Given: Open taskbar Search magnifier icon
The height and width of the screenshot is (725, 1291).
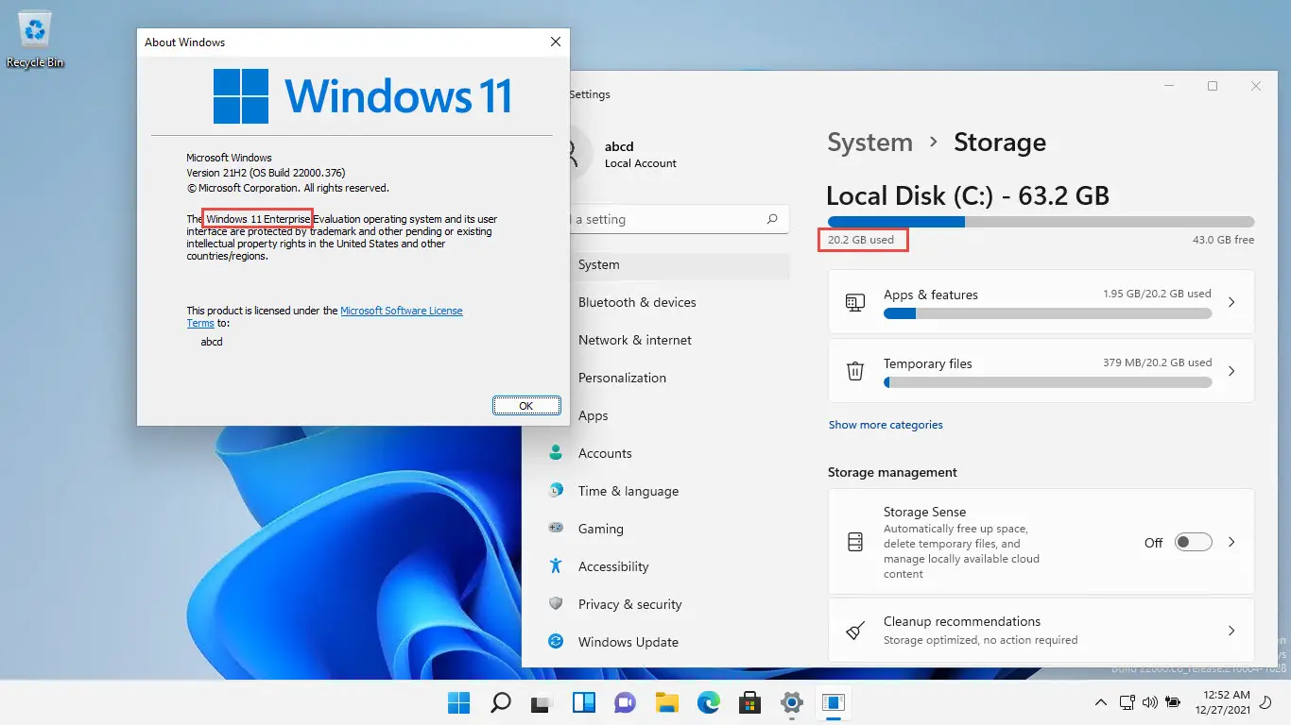Looking at the screenshot, I should tap(501, 702).
